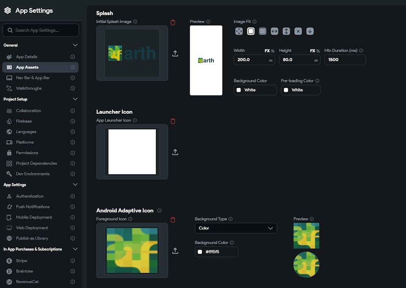Click the splash image thumbnail
This screenshot has width=406, height=288.
pyautogui.click(x=132, y=53)
